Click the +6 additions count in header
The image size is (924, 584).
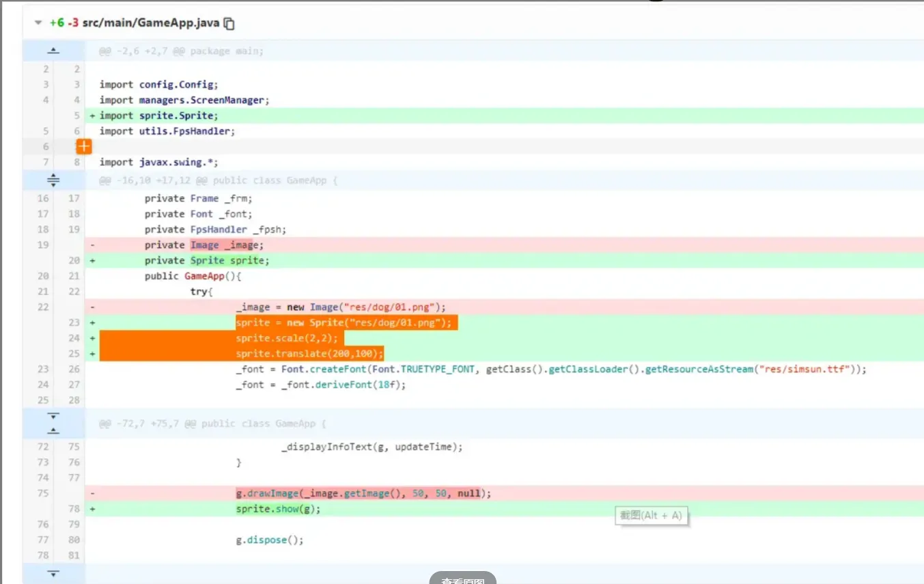coord(57,23)
